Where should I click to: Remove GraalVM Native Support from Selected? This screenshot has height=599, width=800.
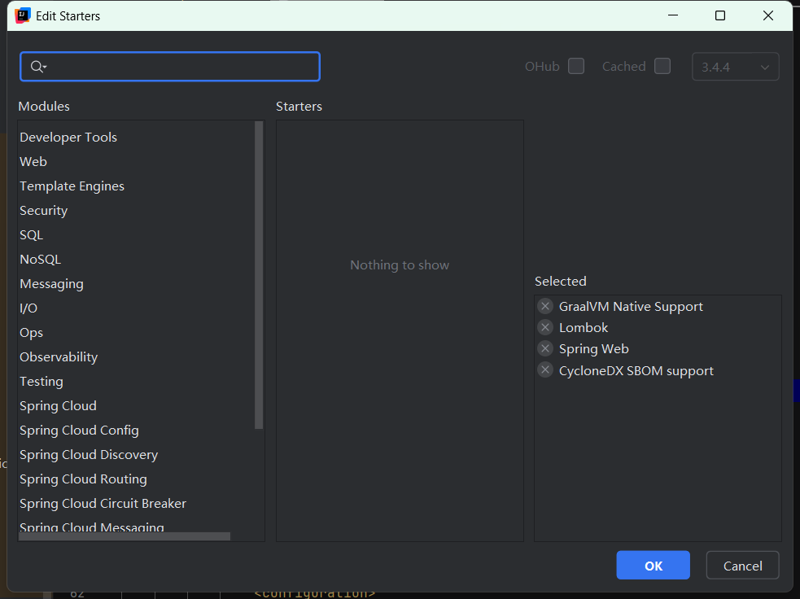pos(545,306)
